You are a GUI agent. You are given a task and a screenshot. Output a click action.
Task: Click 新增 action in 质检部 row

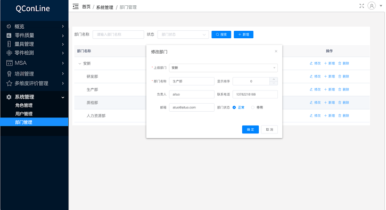click(330, 103)
